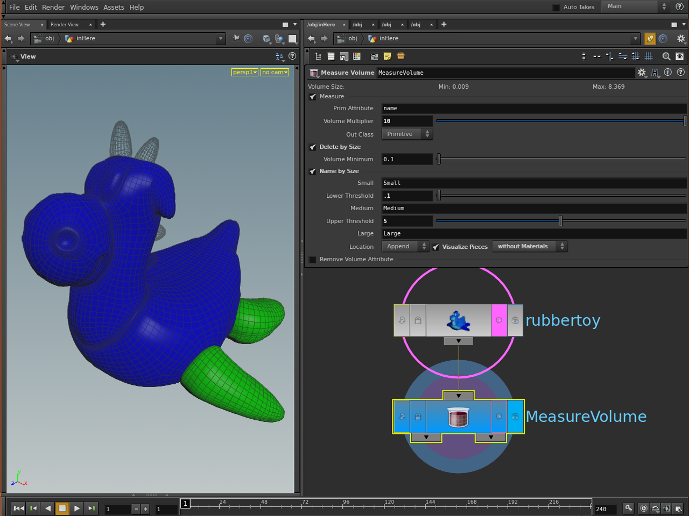This screenshot has height=516, width=689.
Task: Click the play forward button in the timeline
Action: (77, 508)
